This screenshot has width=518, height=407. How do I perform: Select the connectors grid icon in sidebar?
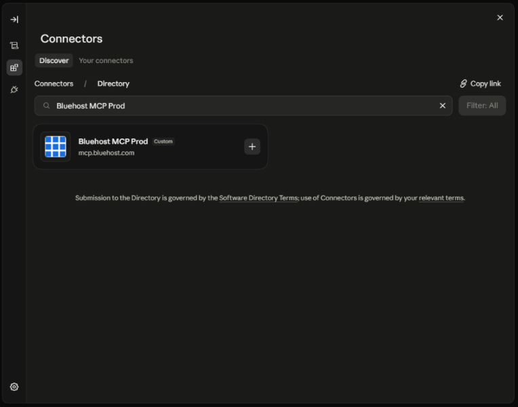pos(14,68)
